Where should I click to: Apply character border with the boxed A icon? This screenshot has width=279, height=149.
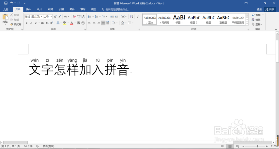click(83, 16)
